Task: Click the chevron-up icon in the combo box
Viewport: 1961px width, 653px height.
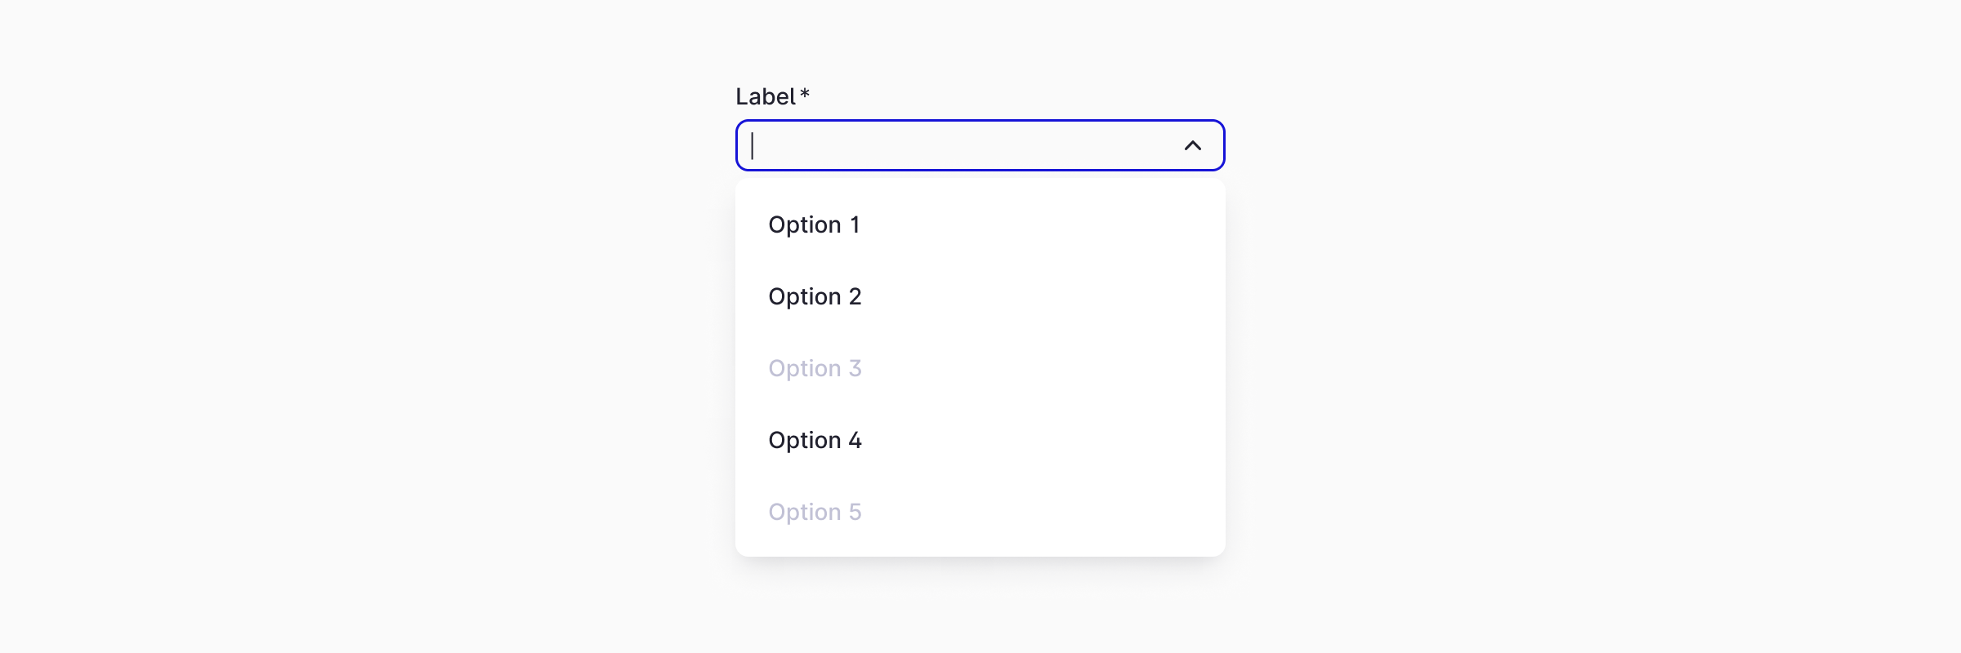Action: pos(1192,145)
